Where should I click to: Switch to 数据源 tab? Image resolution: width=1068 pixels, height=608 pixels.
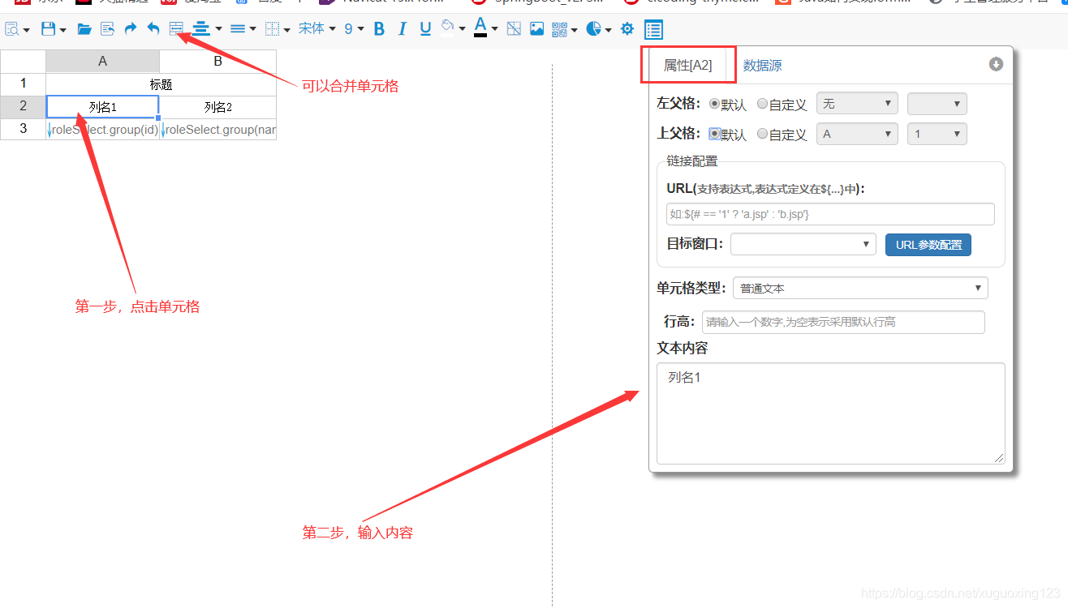pyautogui.click(x=763, y=66)
